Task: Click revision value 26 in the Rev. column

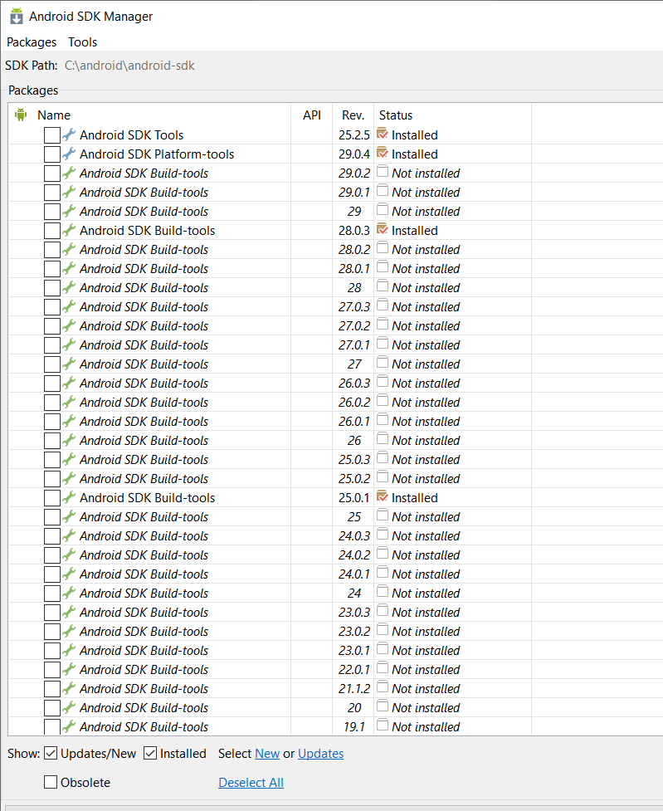Action: [x=354, y=441]
